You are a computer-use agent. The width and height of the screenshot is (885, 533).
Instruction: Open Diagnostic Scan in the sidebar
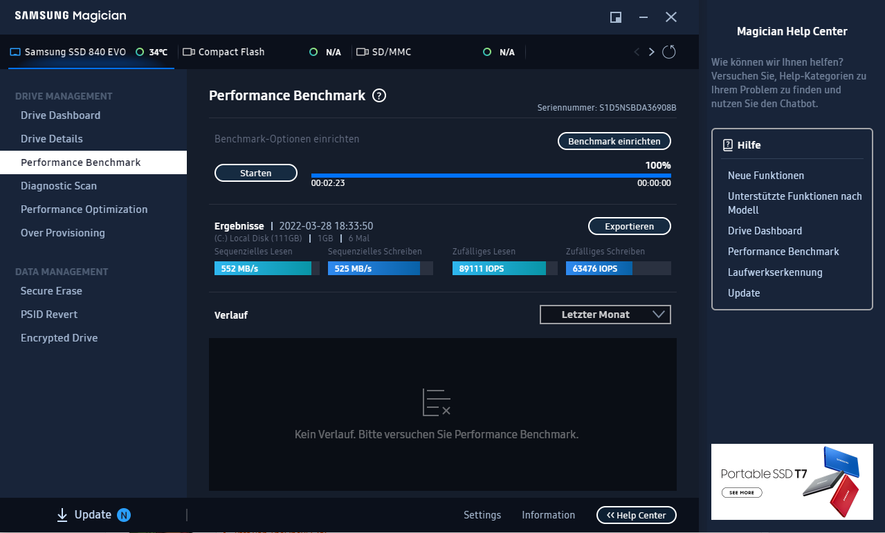93,186
